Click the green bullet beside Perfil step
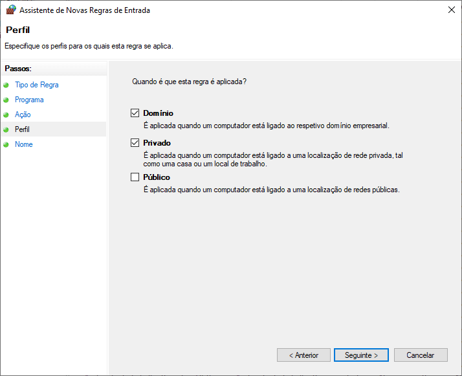 coord(6,129)
